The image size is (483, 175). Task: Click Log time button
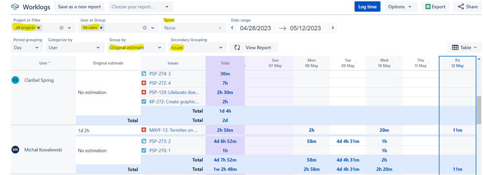pos(367,6)
